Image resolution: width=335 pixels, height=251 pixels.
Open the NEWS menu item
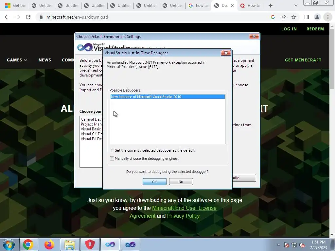click(x=44, y=60)
